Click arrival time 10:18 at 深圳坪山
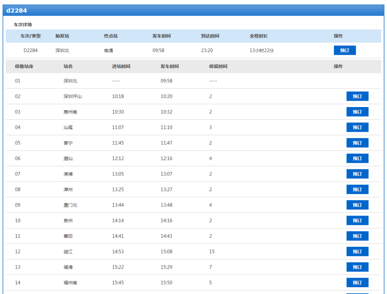387x294 pixels. pyautogui.click(x=118, y=96)
